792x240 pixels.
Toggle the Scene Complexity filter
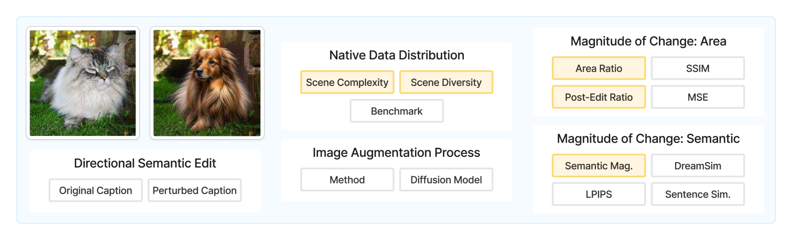click(347, 83)
